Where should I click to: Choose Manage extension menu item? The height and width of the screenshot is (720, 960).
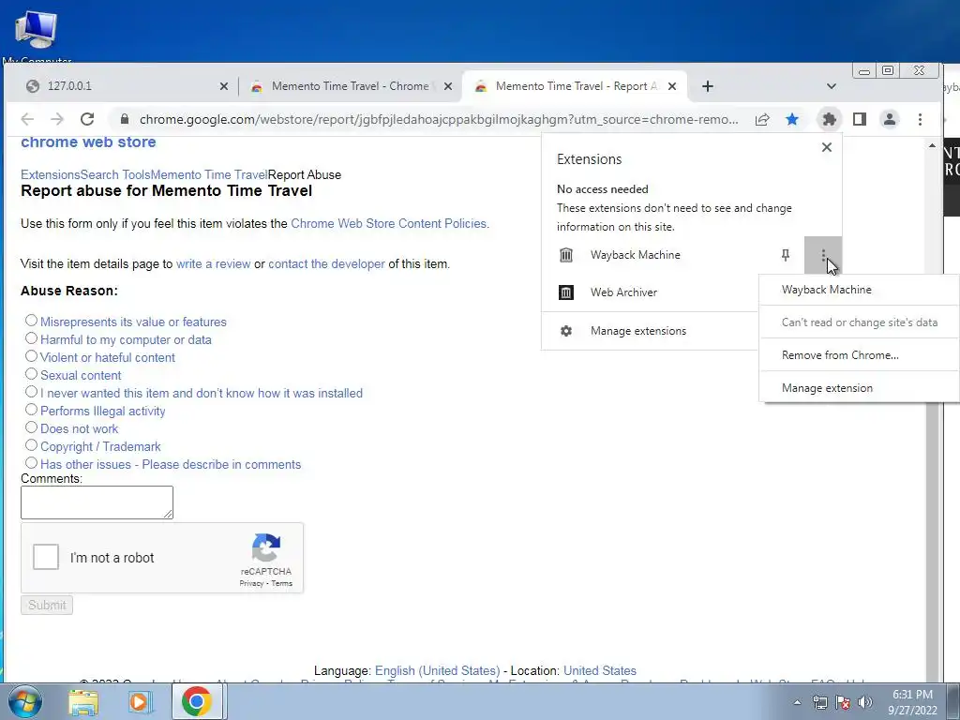[x=859, y=388]
